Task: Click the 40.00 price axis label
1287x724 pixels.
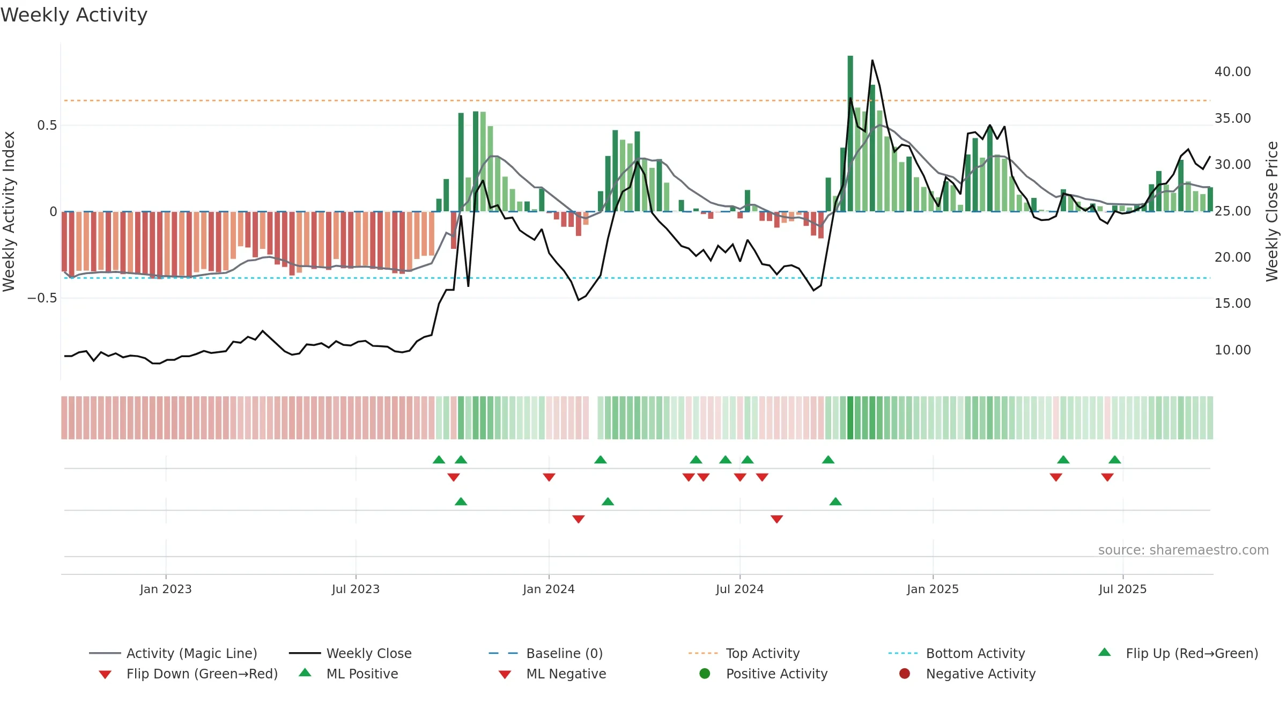Action: click(x=1233, y=72)
